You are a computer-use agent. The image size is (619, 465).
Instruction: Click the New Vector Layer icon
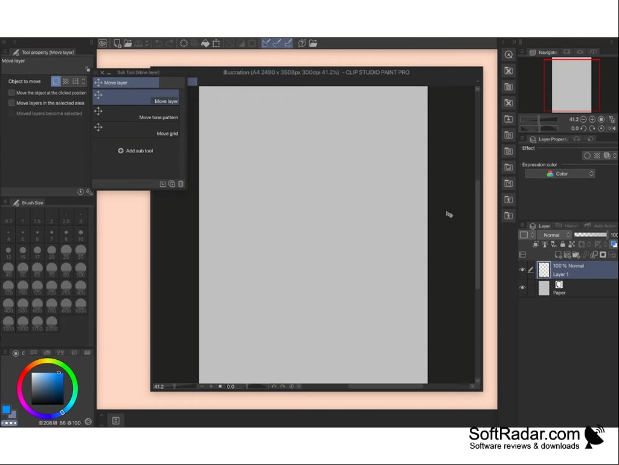[x=567, y=255]
